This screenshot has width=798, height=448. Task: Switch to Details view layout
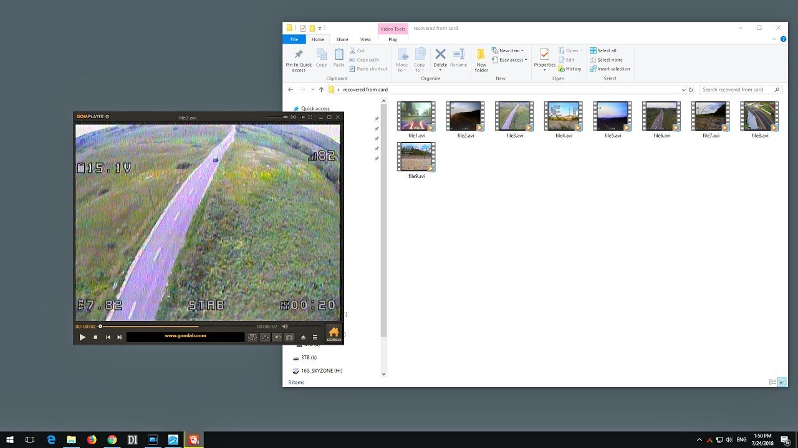point(772,382)
